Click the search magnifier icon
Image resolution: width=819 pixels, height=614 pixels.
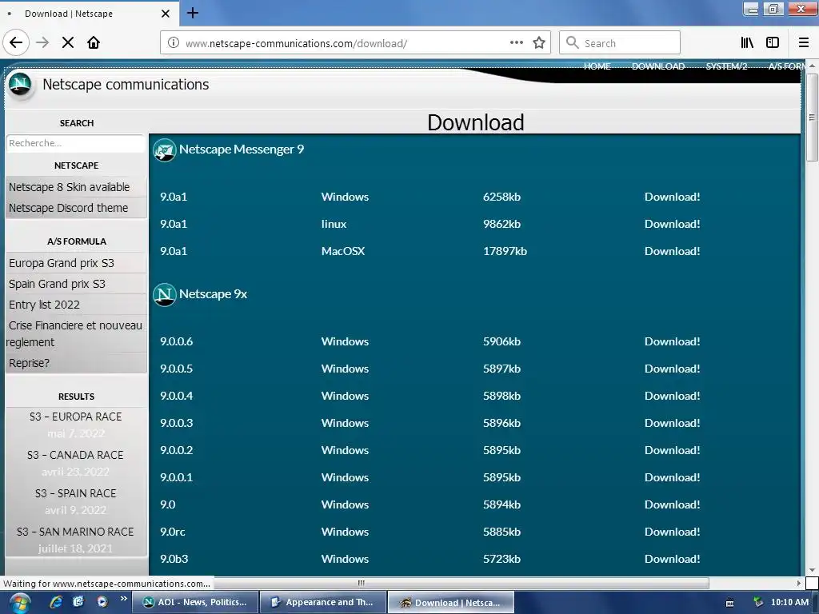[x=573, y=43]
